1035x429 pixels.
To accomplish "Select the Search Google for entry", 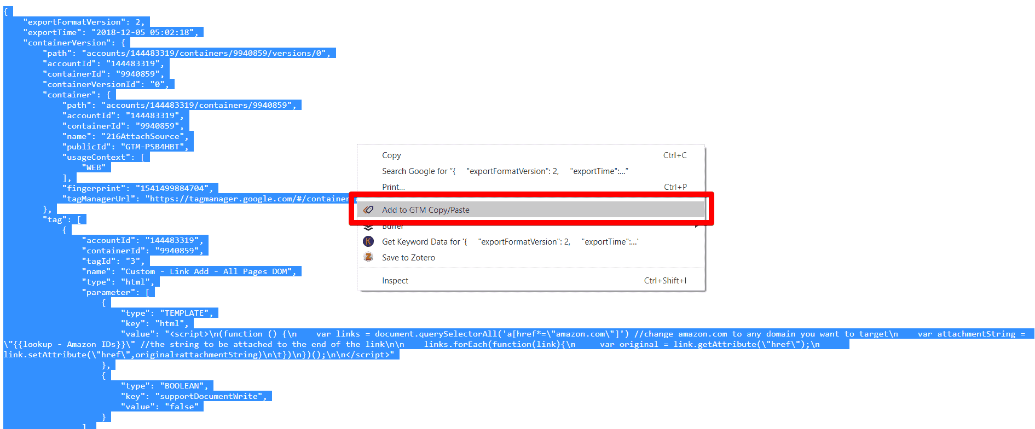I will click(x=505, y=171).
